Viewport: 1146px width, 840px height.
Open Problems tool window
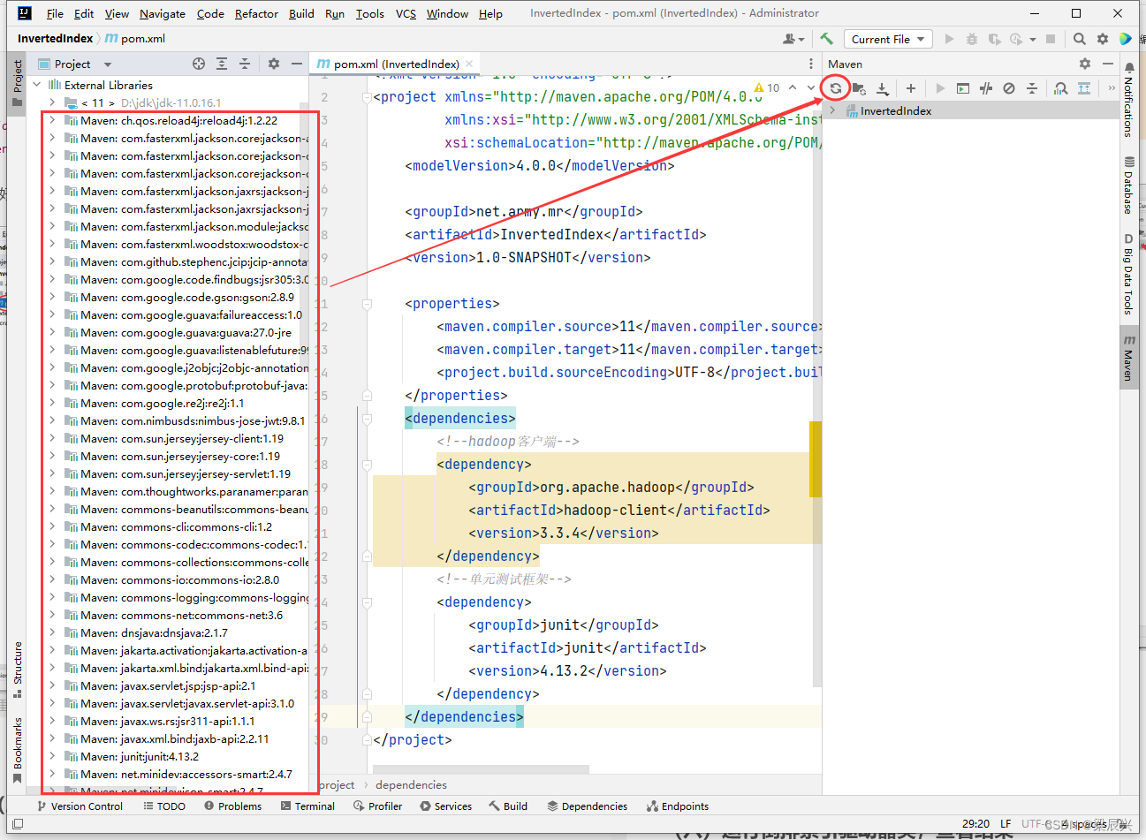(x=232, y=806)
